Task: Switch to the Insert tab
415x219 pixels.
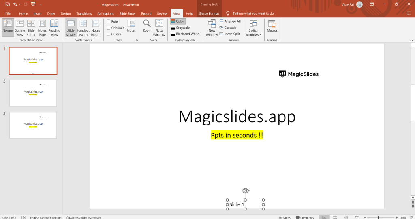Action: pyautogui.click(x=38, y=13)
